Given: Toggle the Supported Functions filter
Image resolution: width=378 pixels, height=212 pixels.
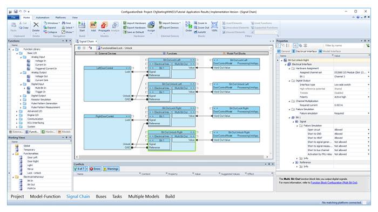Looking at the screenshot, I should point(265,27).
